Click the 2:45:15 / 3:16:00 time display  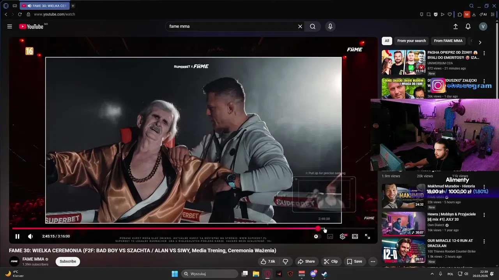[56, 236]
